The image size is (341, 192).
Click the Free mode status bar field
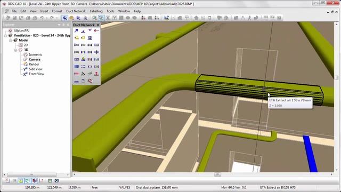pyautogui.click(x=94, y=187)
